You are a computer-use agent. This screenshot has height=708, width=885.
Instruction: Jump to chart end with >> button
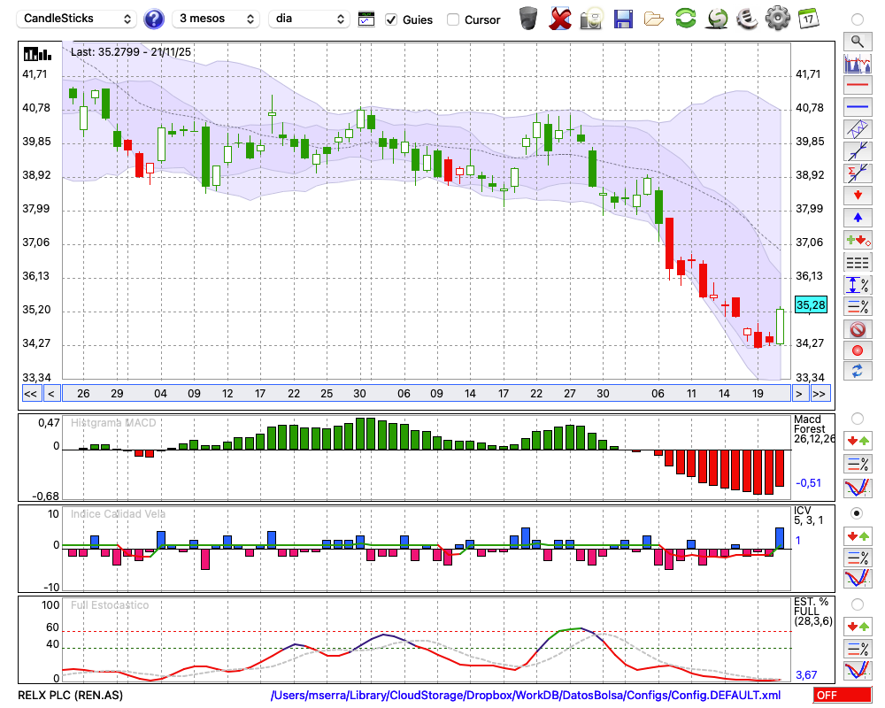coord(820,394)
